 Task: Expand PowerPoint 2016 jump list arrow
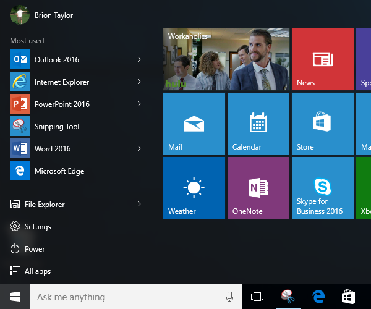click(x=139, y=104)
